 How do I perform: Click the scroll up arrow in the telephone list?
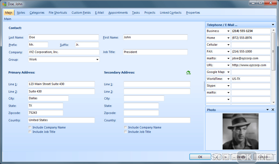274,30
